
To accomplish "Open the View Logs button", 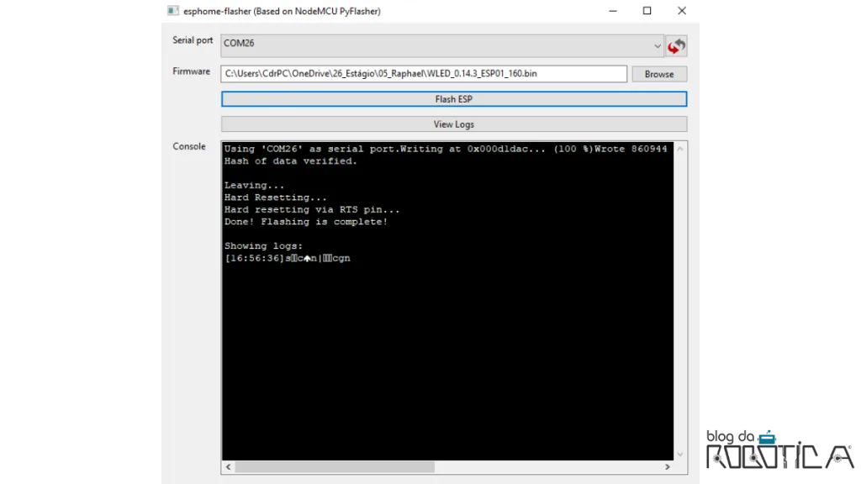I will (x=453, y=124).
